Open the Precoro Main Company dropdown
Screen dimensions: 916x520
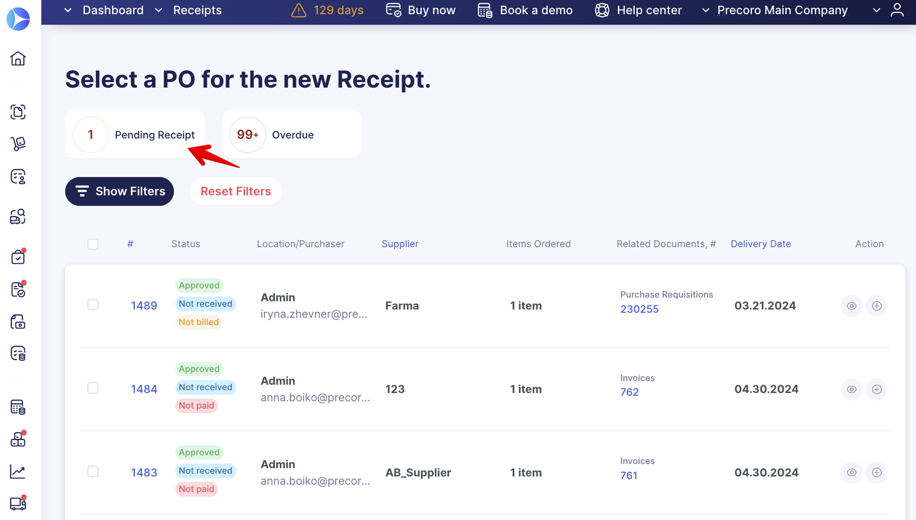[x=782, y=10]
